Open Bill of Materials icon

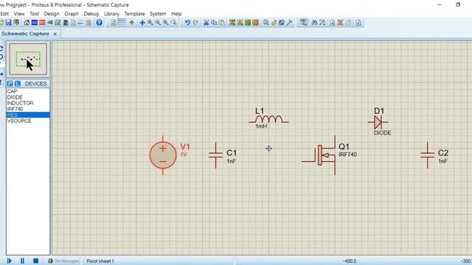point(73,23)
